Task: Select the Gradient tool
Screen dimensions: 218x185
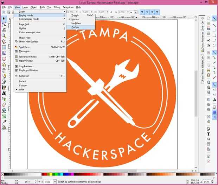Action: click(x=4, y=116)
